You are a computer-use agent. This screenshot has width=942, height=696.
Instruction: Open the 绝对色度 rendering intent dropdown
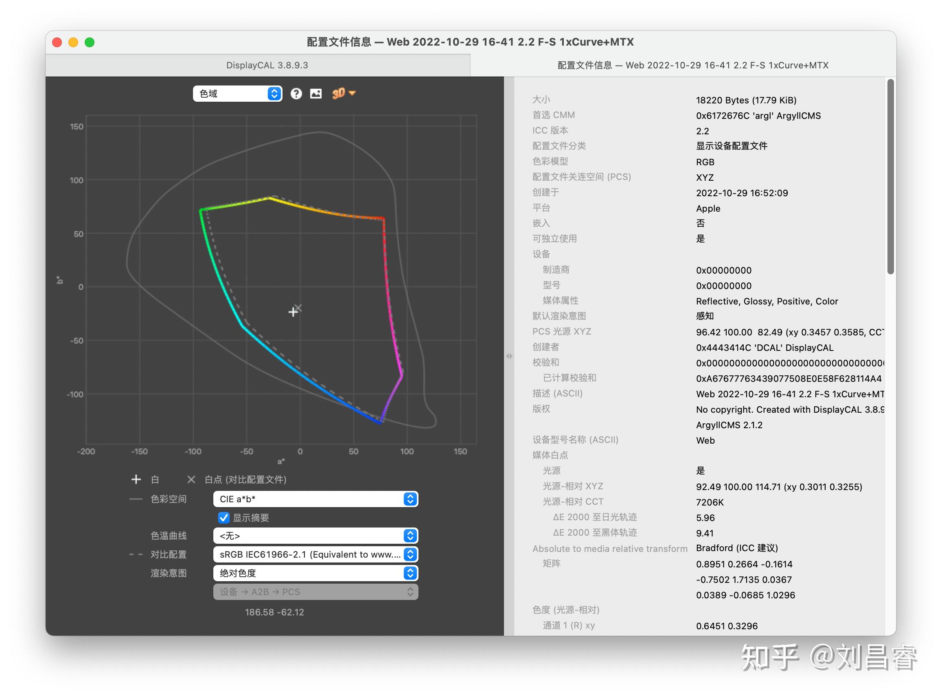pyautogui.click(x=315, y=573)
